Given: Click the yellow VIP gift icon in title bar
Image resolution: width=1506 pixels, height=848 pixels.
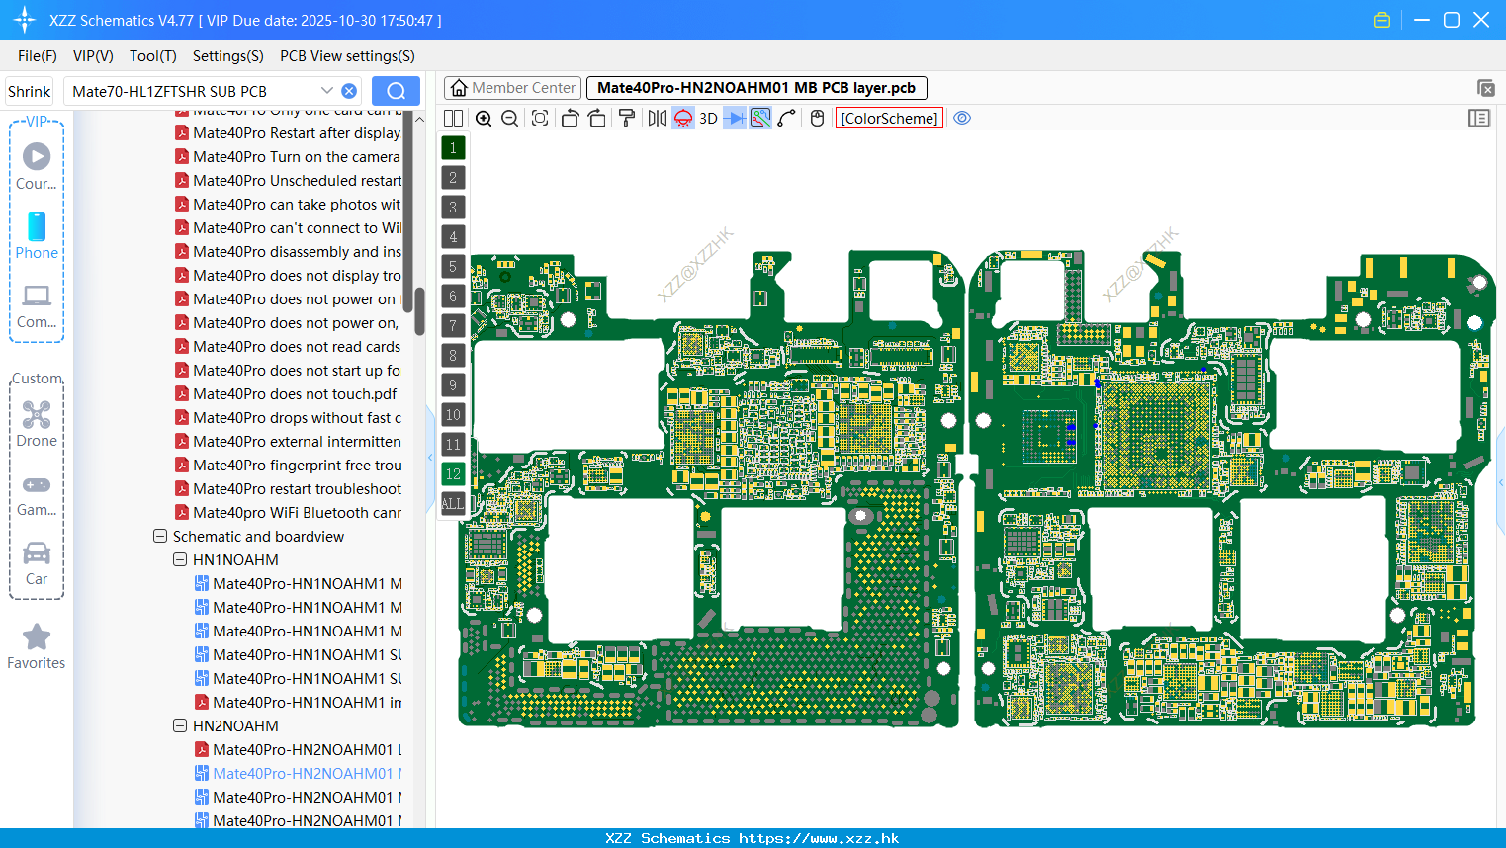Looking at the screenshot, I should tap(1382, 20).
